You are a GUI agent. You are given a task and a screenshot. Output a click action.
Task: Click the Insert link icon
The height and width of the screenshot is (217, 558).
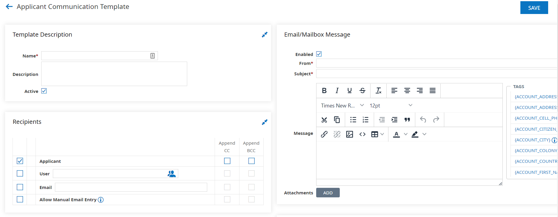click(324, 134)
